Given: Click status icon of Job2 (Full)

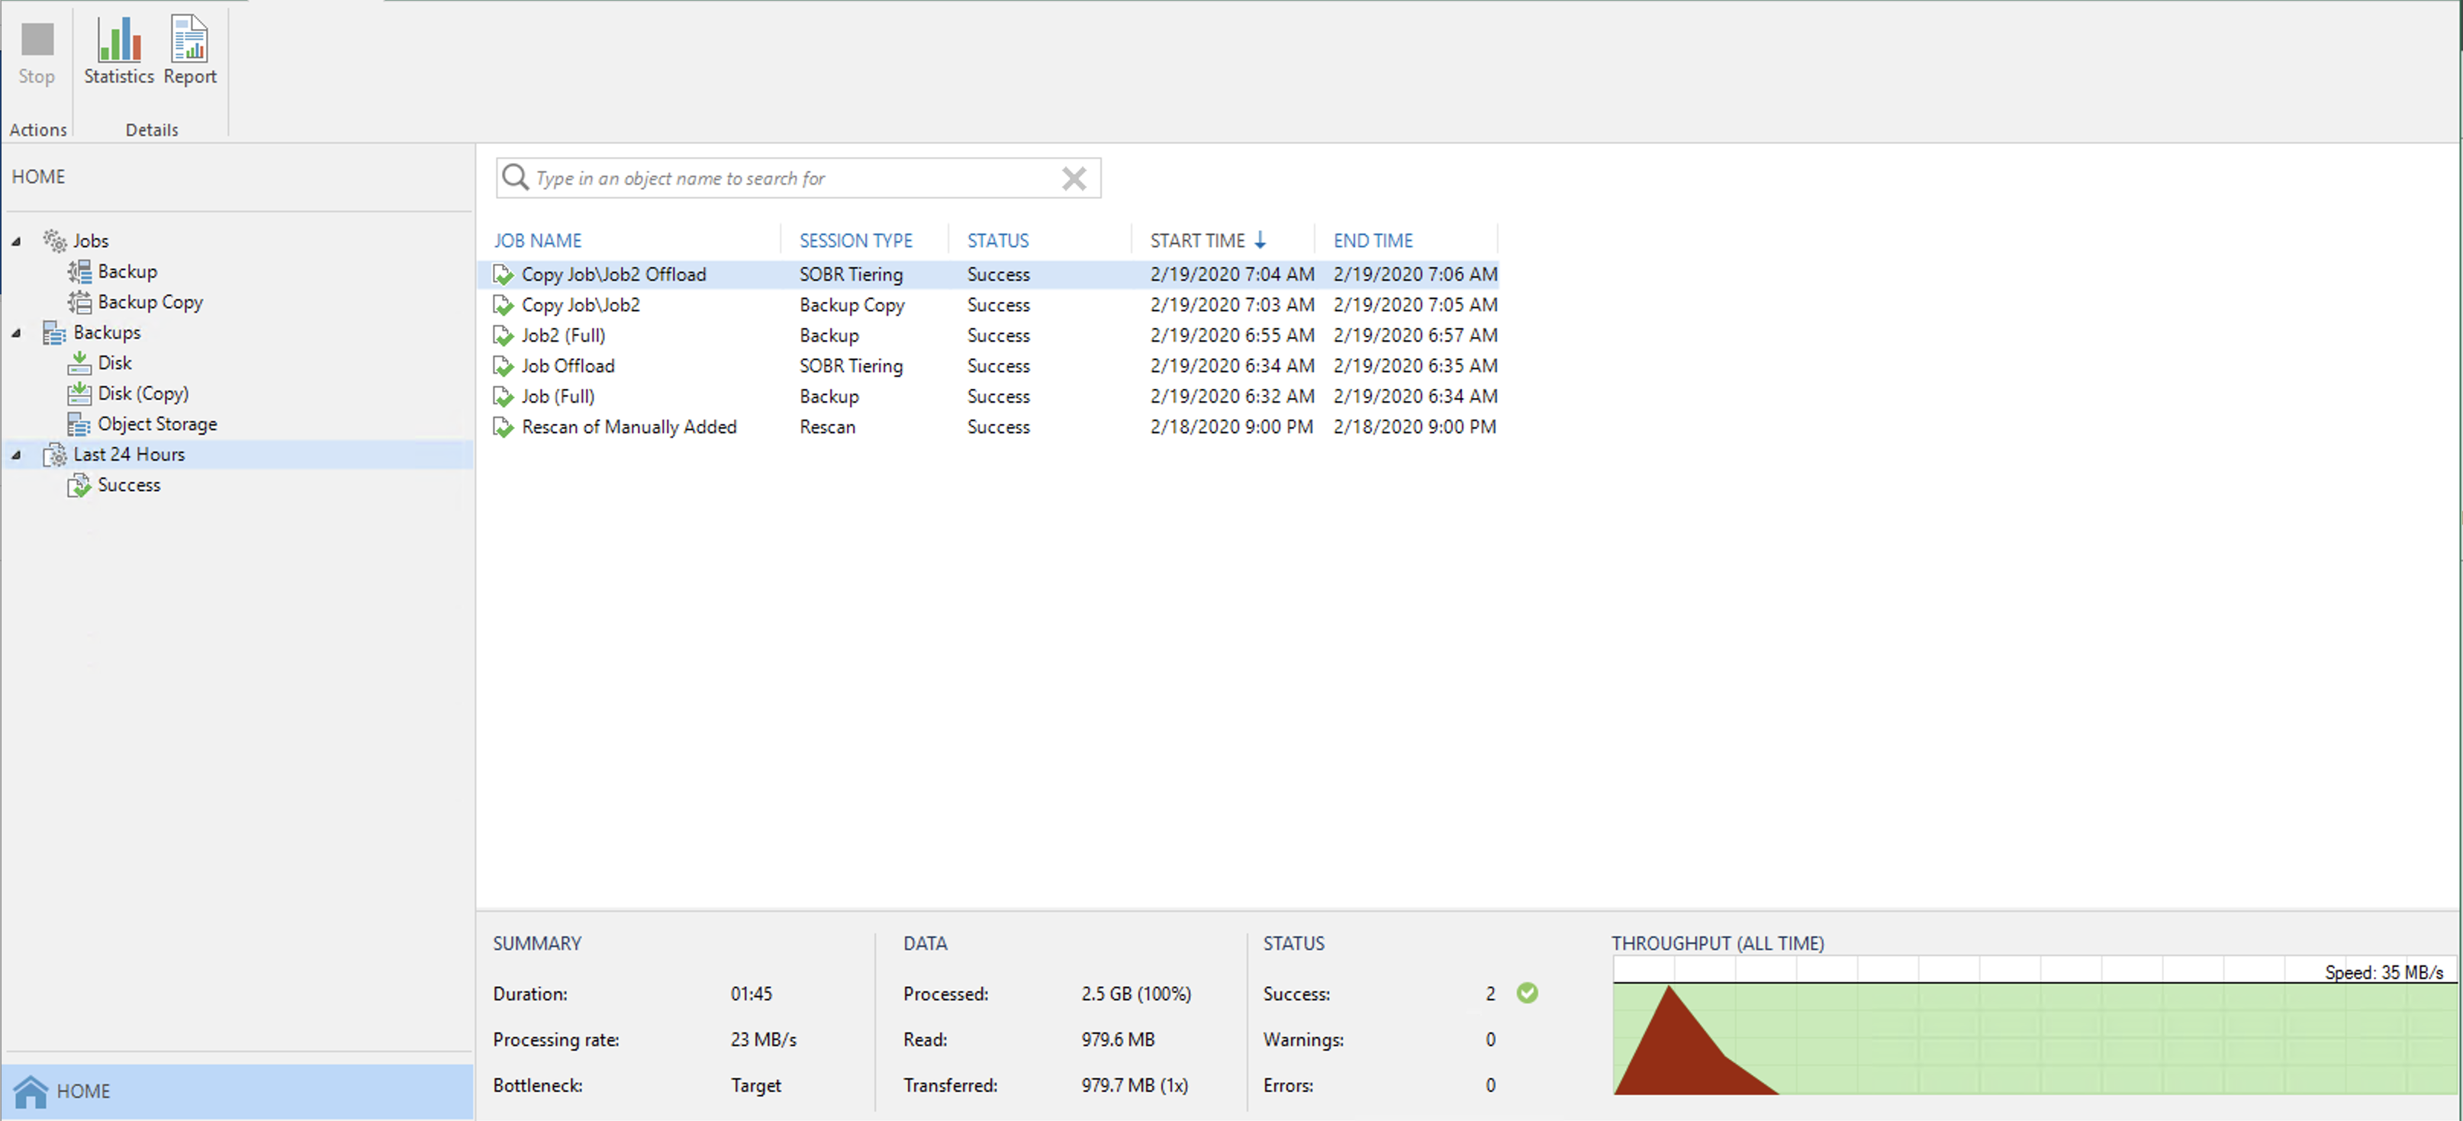Looking at the screenshot, I should point(503,336).
